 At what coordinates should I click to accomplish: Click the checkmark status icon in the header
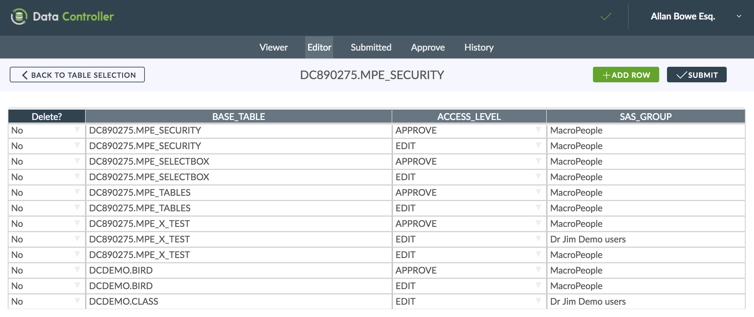tap(605, 17)
